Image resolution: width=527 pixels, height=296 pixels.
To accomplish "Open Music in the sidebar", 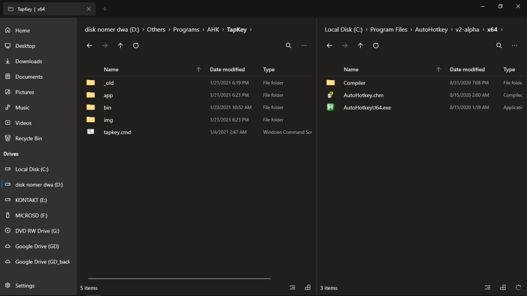I will coord(39,107).
